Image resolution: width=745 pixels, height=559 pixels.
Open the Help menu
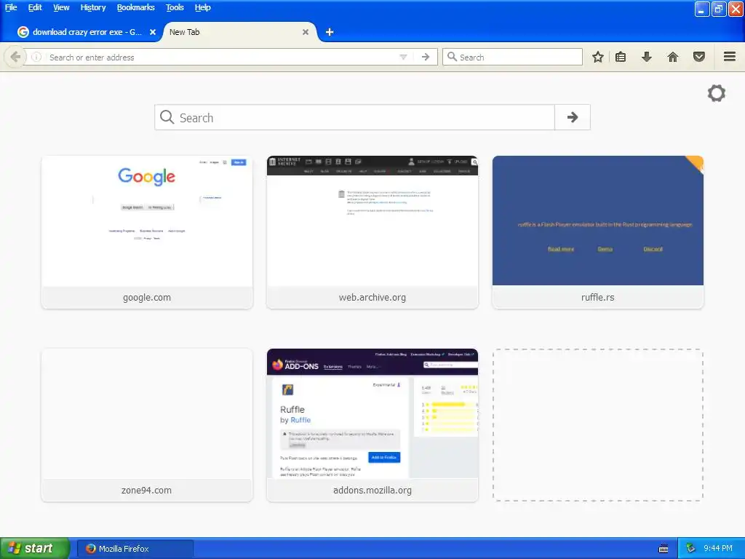coord(202,7)
